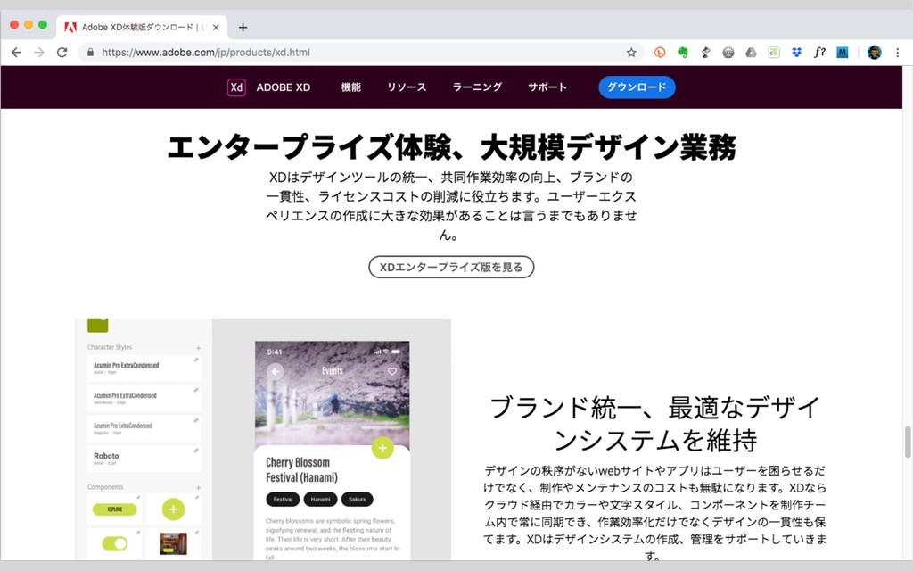913x571 pixels.
Task: Click the ADOBE XD nav label
Action: click(283, 87)
